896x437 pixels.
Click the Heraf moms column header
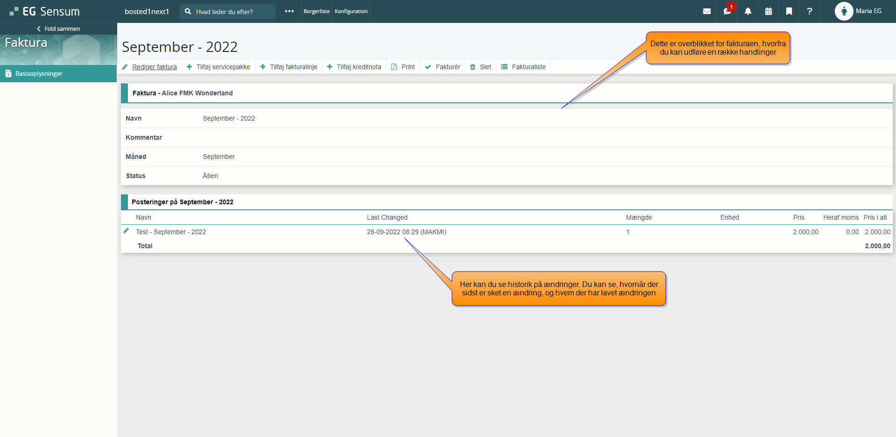pos(841,217)
